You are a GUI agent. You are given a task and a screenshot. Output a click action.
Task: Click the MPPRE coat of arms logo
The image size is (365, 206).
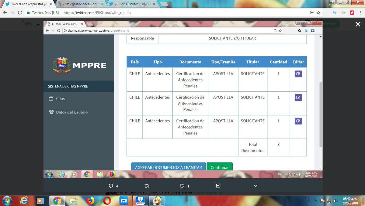pos(62,65)
